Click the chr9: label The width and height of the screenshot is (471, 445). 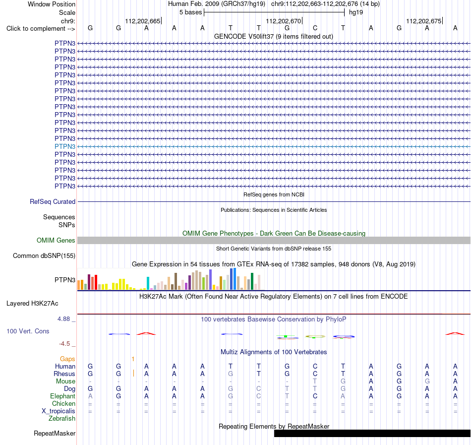click(68, 21)
